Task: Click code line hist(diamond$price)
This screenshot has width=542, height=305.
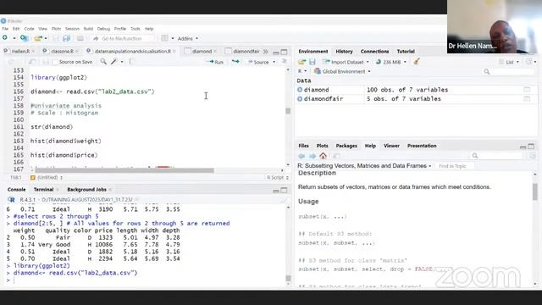Action: [x=64, y=155]
